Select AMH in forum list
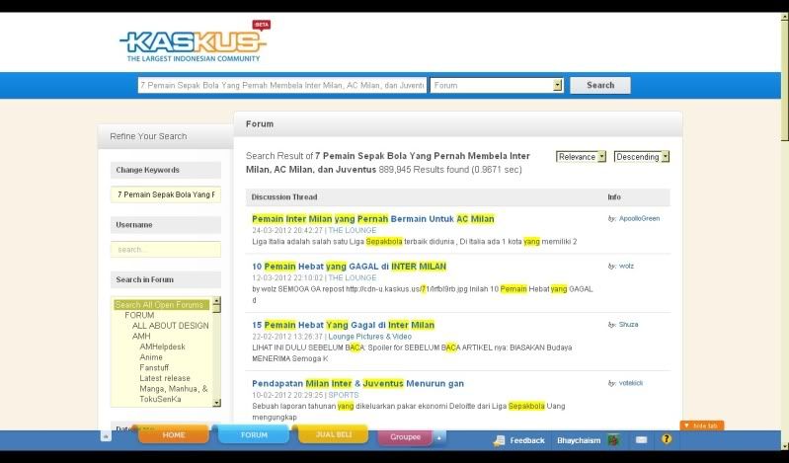789x463 pixels. pyautogui.click(x=141, y=337)
